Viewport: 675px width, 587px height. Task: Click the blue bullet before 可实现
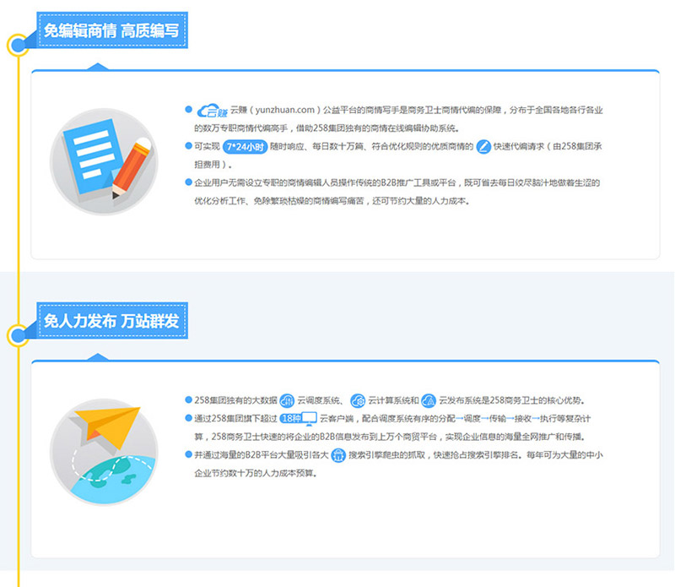tap(188, 146)
